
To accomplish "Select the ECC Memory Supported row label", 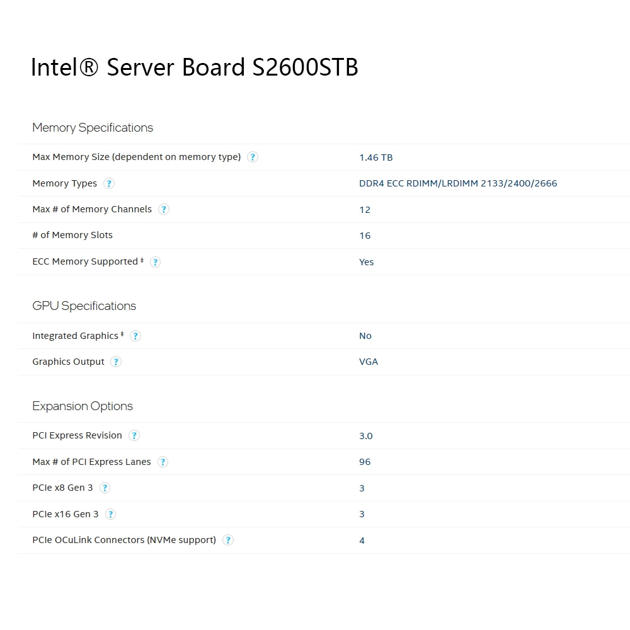I will click(88, 261).
